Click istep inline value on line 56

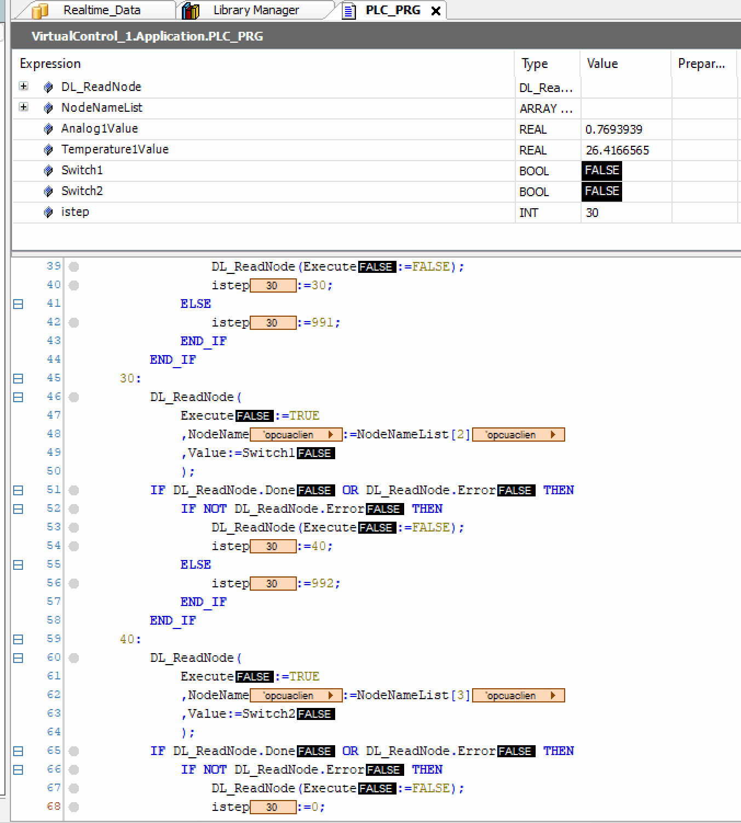tap(273, 584)
